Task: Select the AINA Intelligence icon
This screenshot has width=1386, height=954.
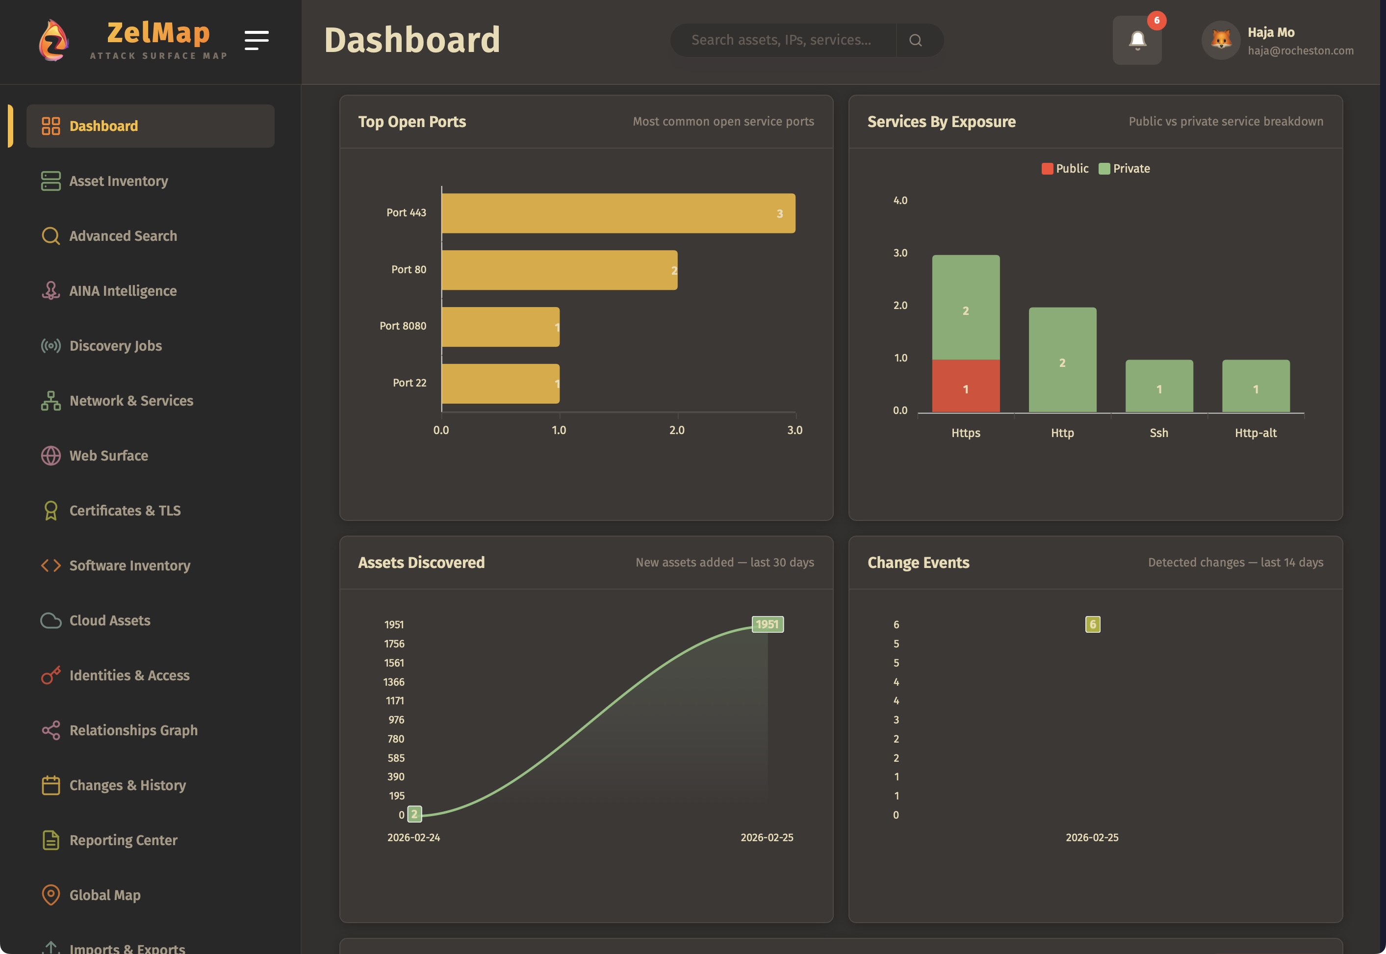Action: click(51, 290)
